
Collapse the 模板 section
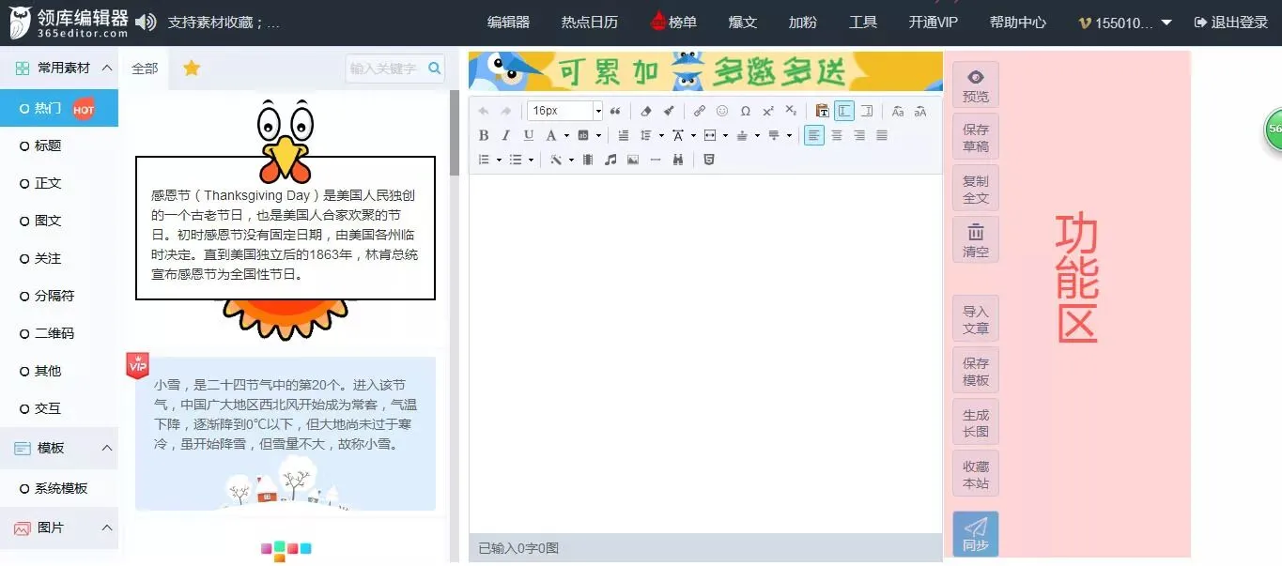(x=107, y=448)
